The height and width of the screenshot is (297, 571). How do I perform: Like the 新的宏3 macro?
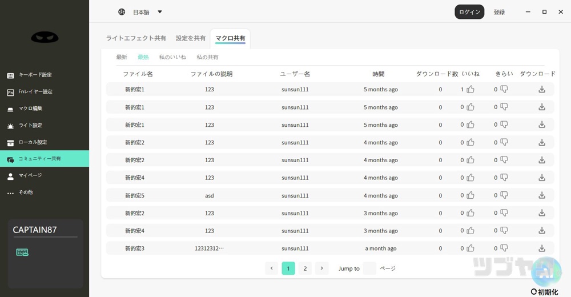tap(471, 248)
